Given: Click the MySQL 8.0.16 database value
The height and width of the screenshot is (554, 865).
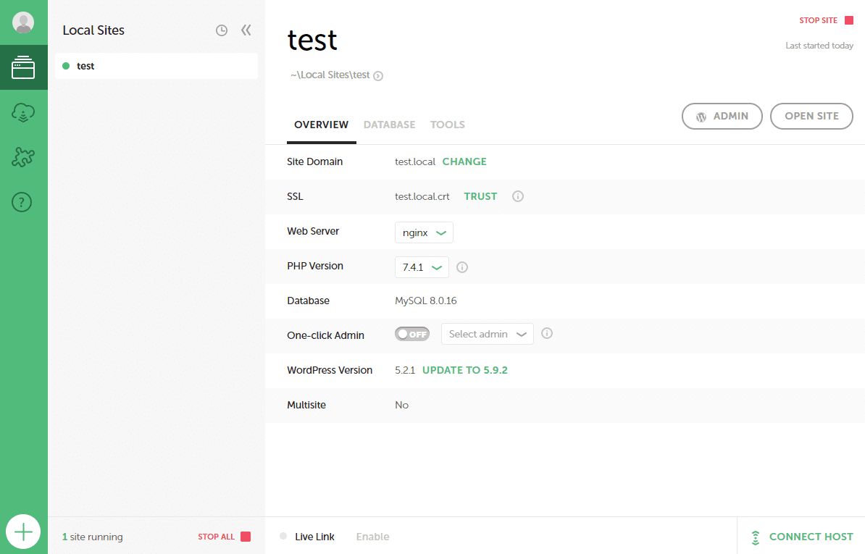Looking at the screenshot, I should pos(426,301).
